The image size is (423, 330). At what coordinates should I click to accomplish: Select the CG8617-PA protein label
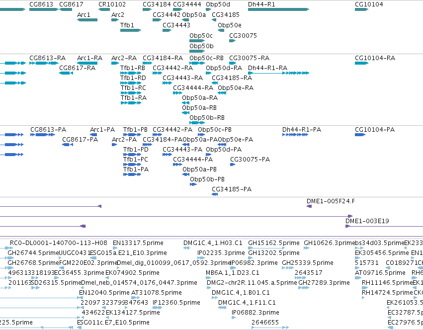pos(80,140)
